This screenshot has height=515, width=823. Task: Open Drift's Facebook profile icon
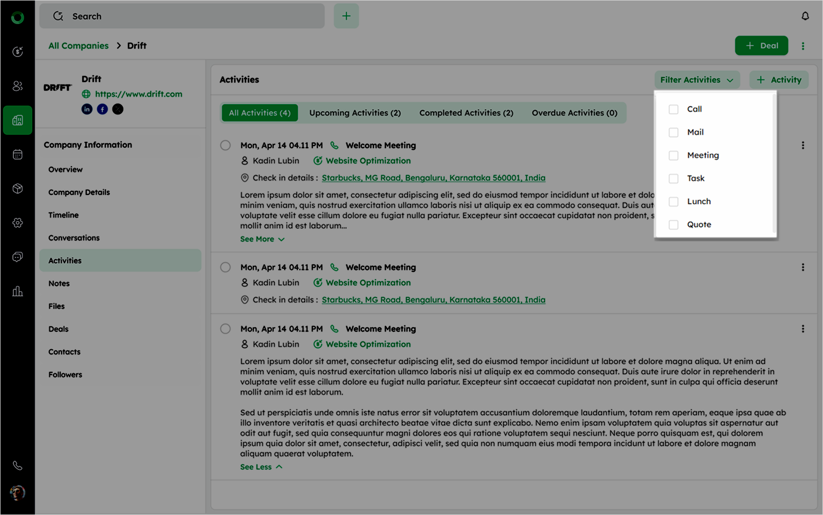coord(102,109)
